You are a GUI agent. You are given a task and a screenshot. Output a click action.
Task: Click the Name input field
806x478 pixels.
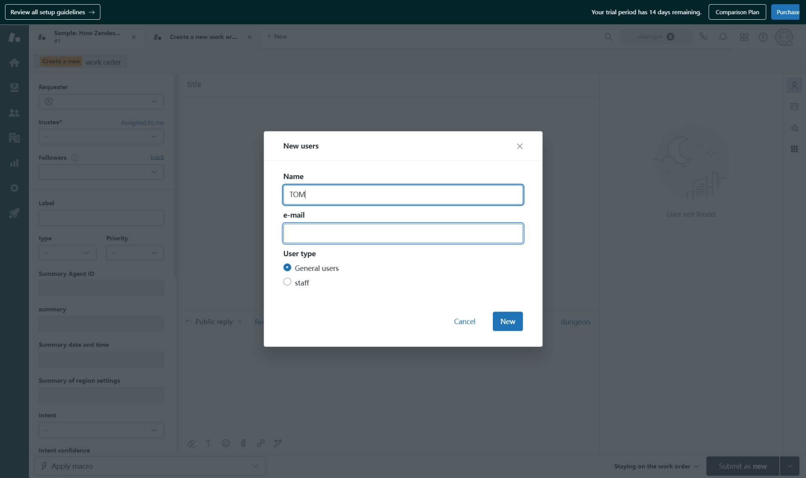pos(403,195)
